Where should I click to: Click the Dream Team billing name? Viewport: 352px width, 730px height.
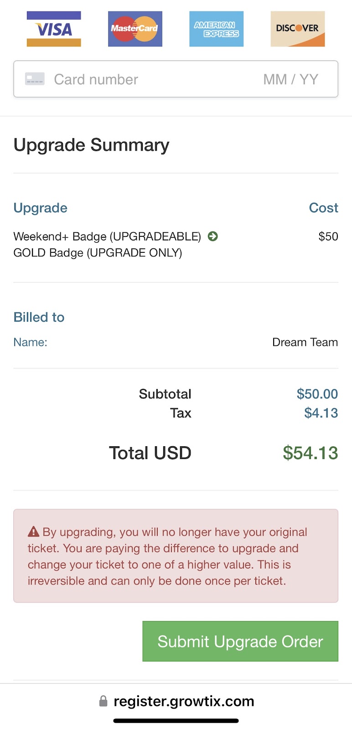click(x=305, y=342)
